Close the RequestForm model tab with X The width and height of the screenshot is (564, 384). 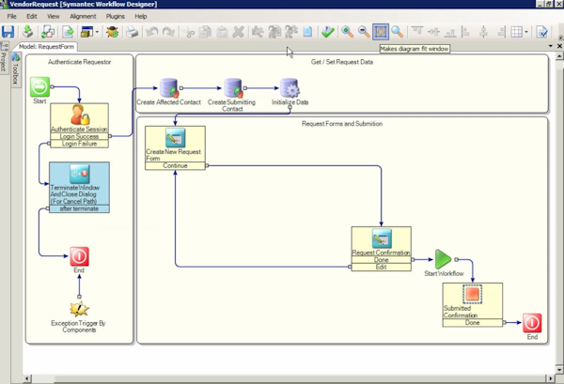click(559, 46)
